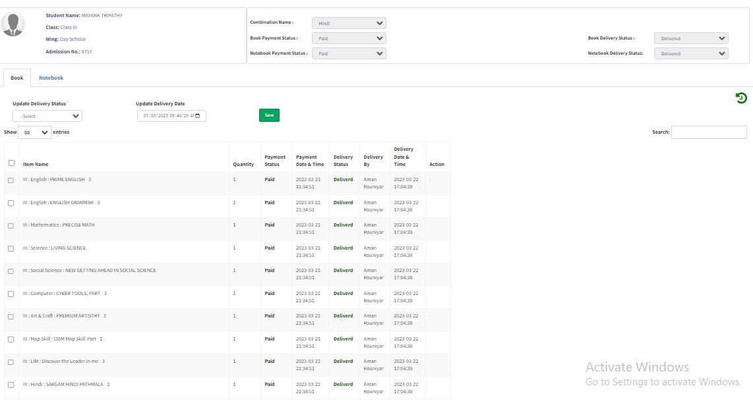
Task: Check the LIVING SCIENCE row checkbox
Action: point(11,248)
